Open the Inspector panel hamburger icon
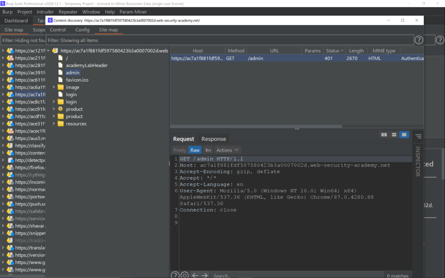Screen dimensions: 445x278 point(418,136)
